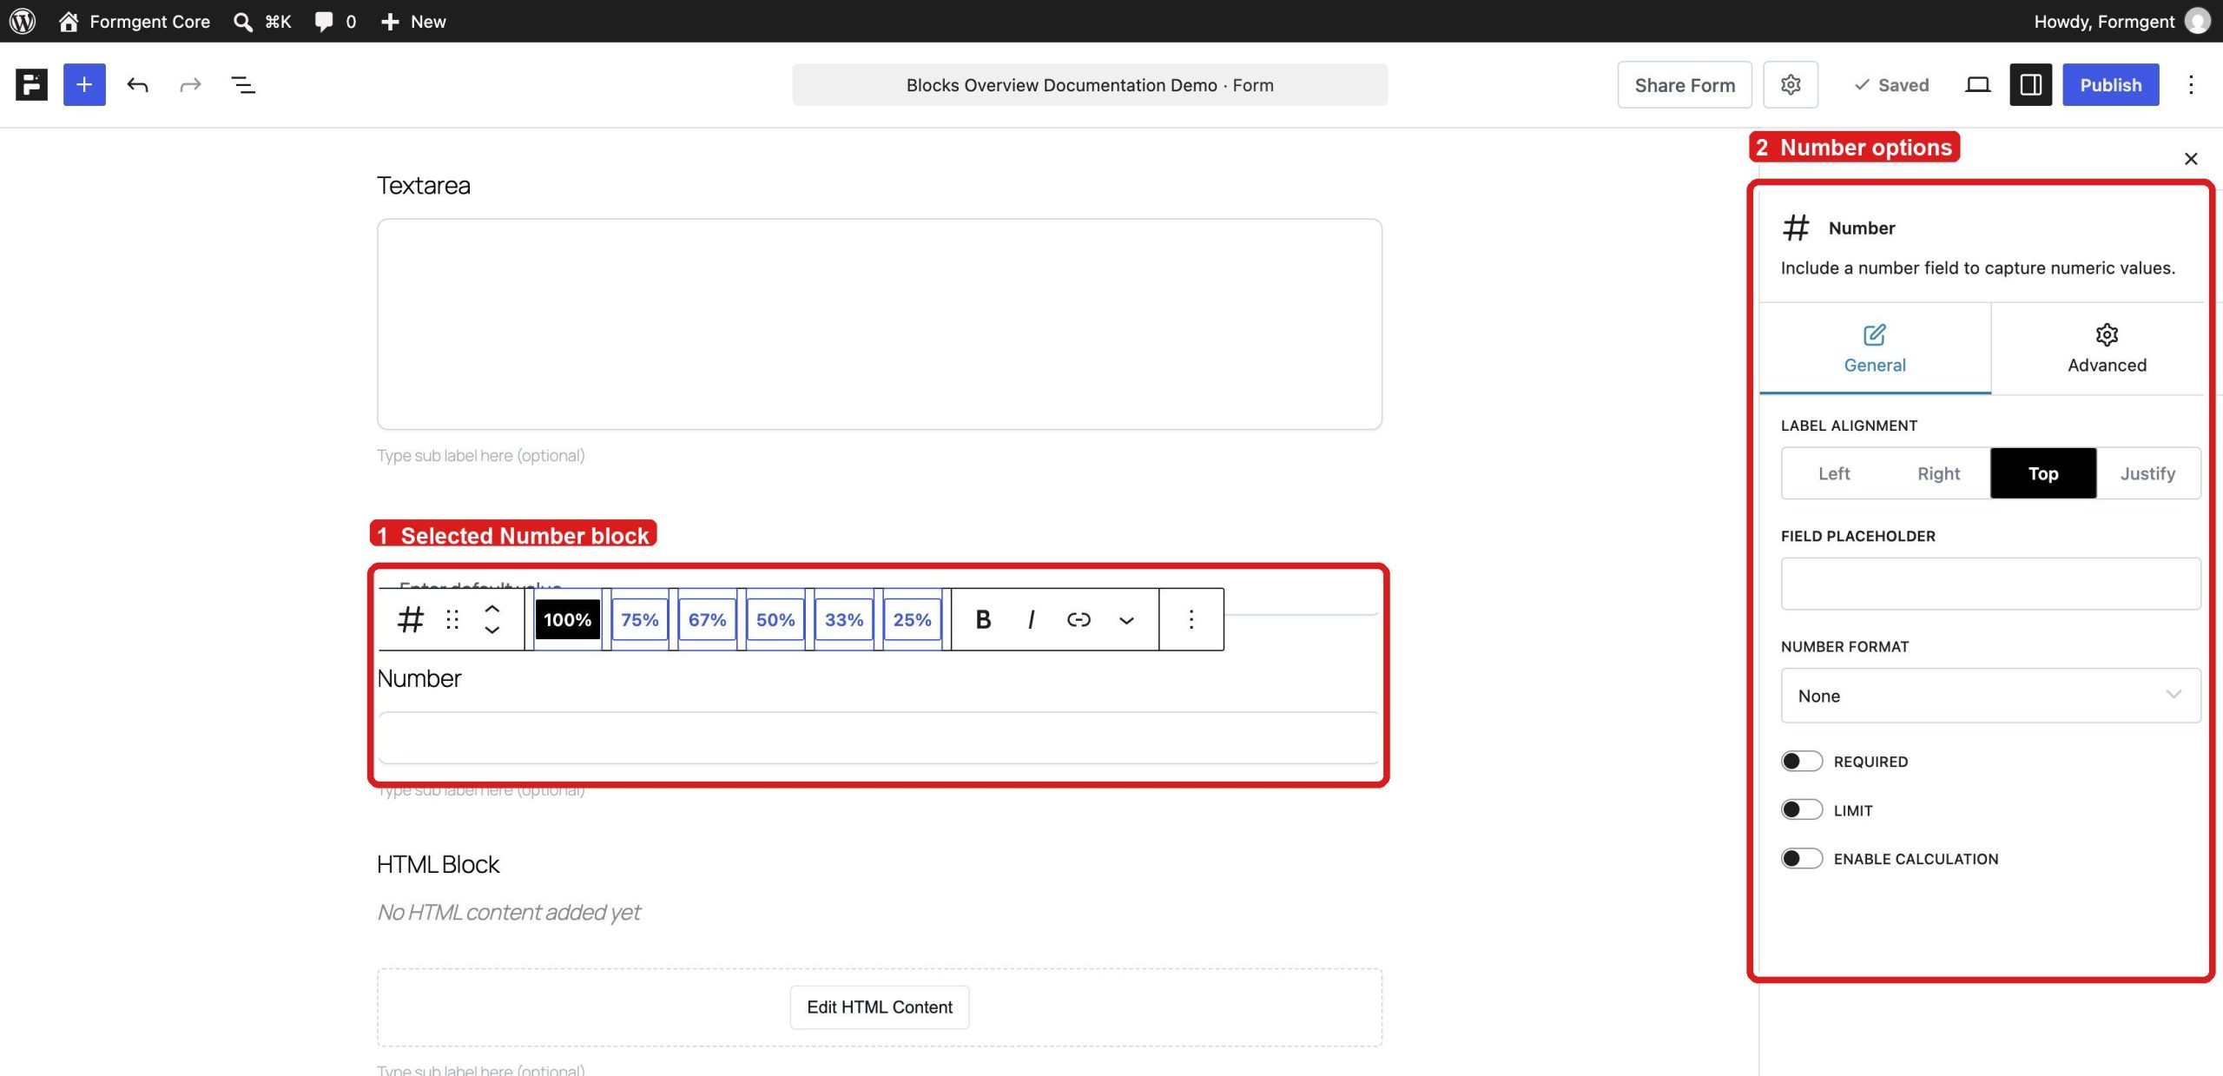Toggle the settings sidebar panel icon
This screenshot has height=1076, width=2223.
point(2031,84)
